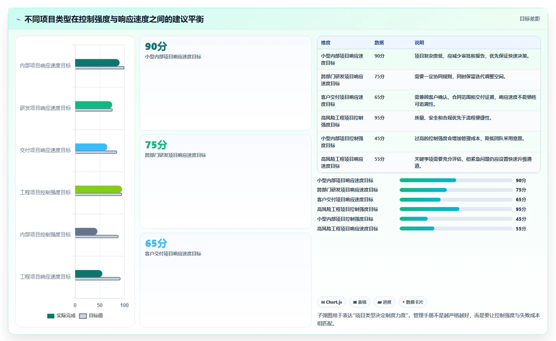
Task: Click the 工程项目控制强度目标 axis label
Action: [x=45, y=192]
